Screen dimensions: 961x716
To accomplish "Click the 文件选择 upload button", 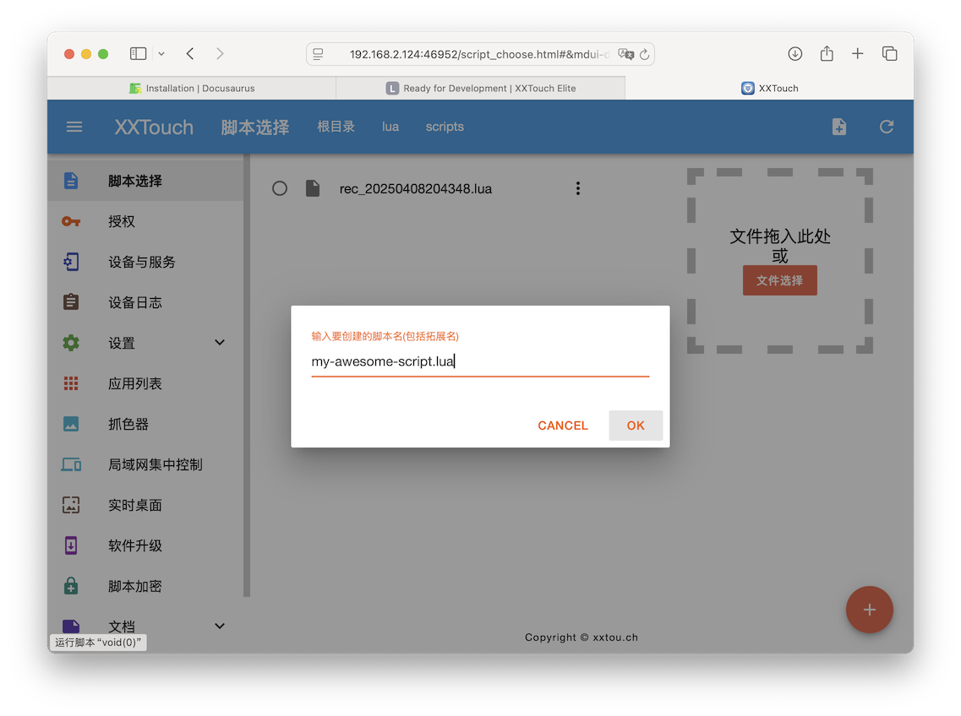I will 779,280.
